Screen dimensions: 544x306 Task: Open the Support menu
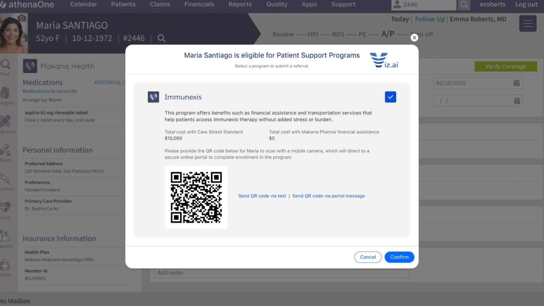click(343, 5)
